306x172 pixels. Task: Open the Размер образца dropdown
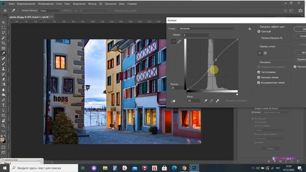(50, 11)
